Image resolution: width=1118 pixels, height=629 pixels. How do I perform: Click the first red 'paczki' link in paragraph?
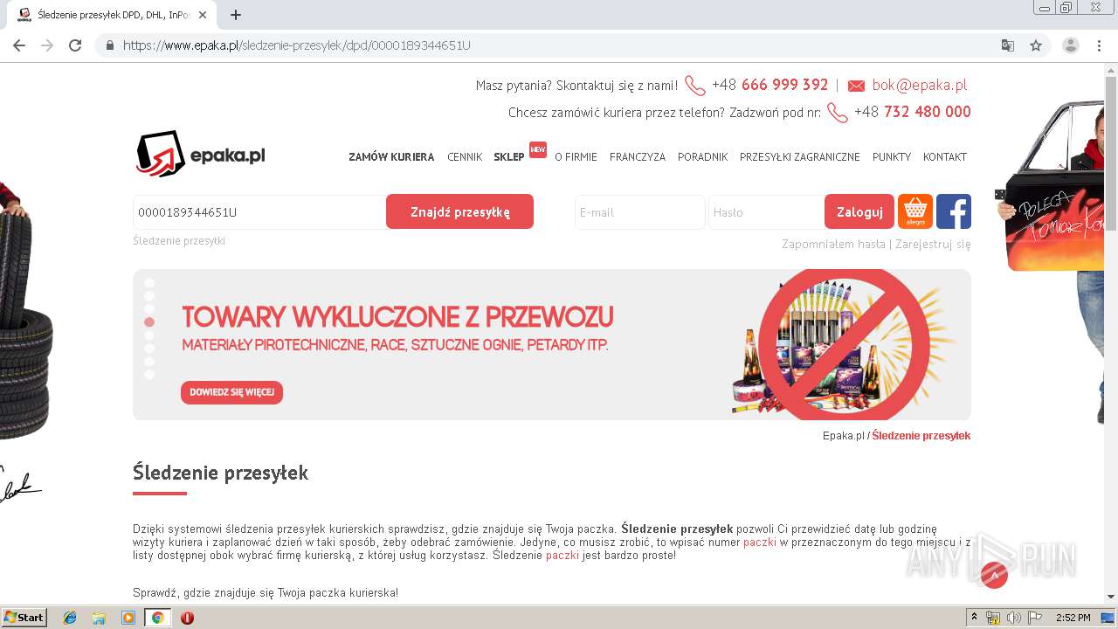(x=760, y=543)
